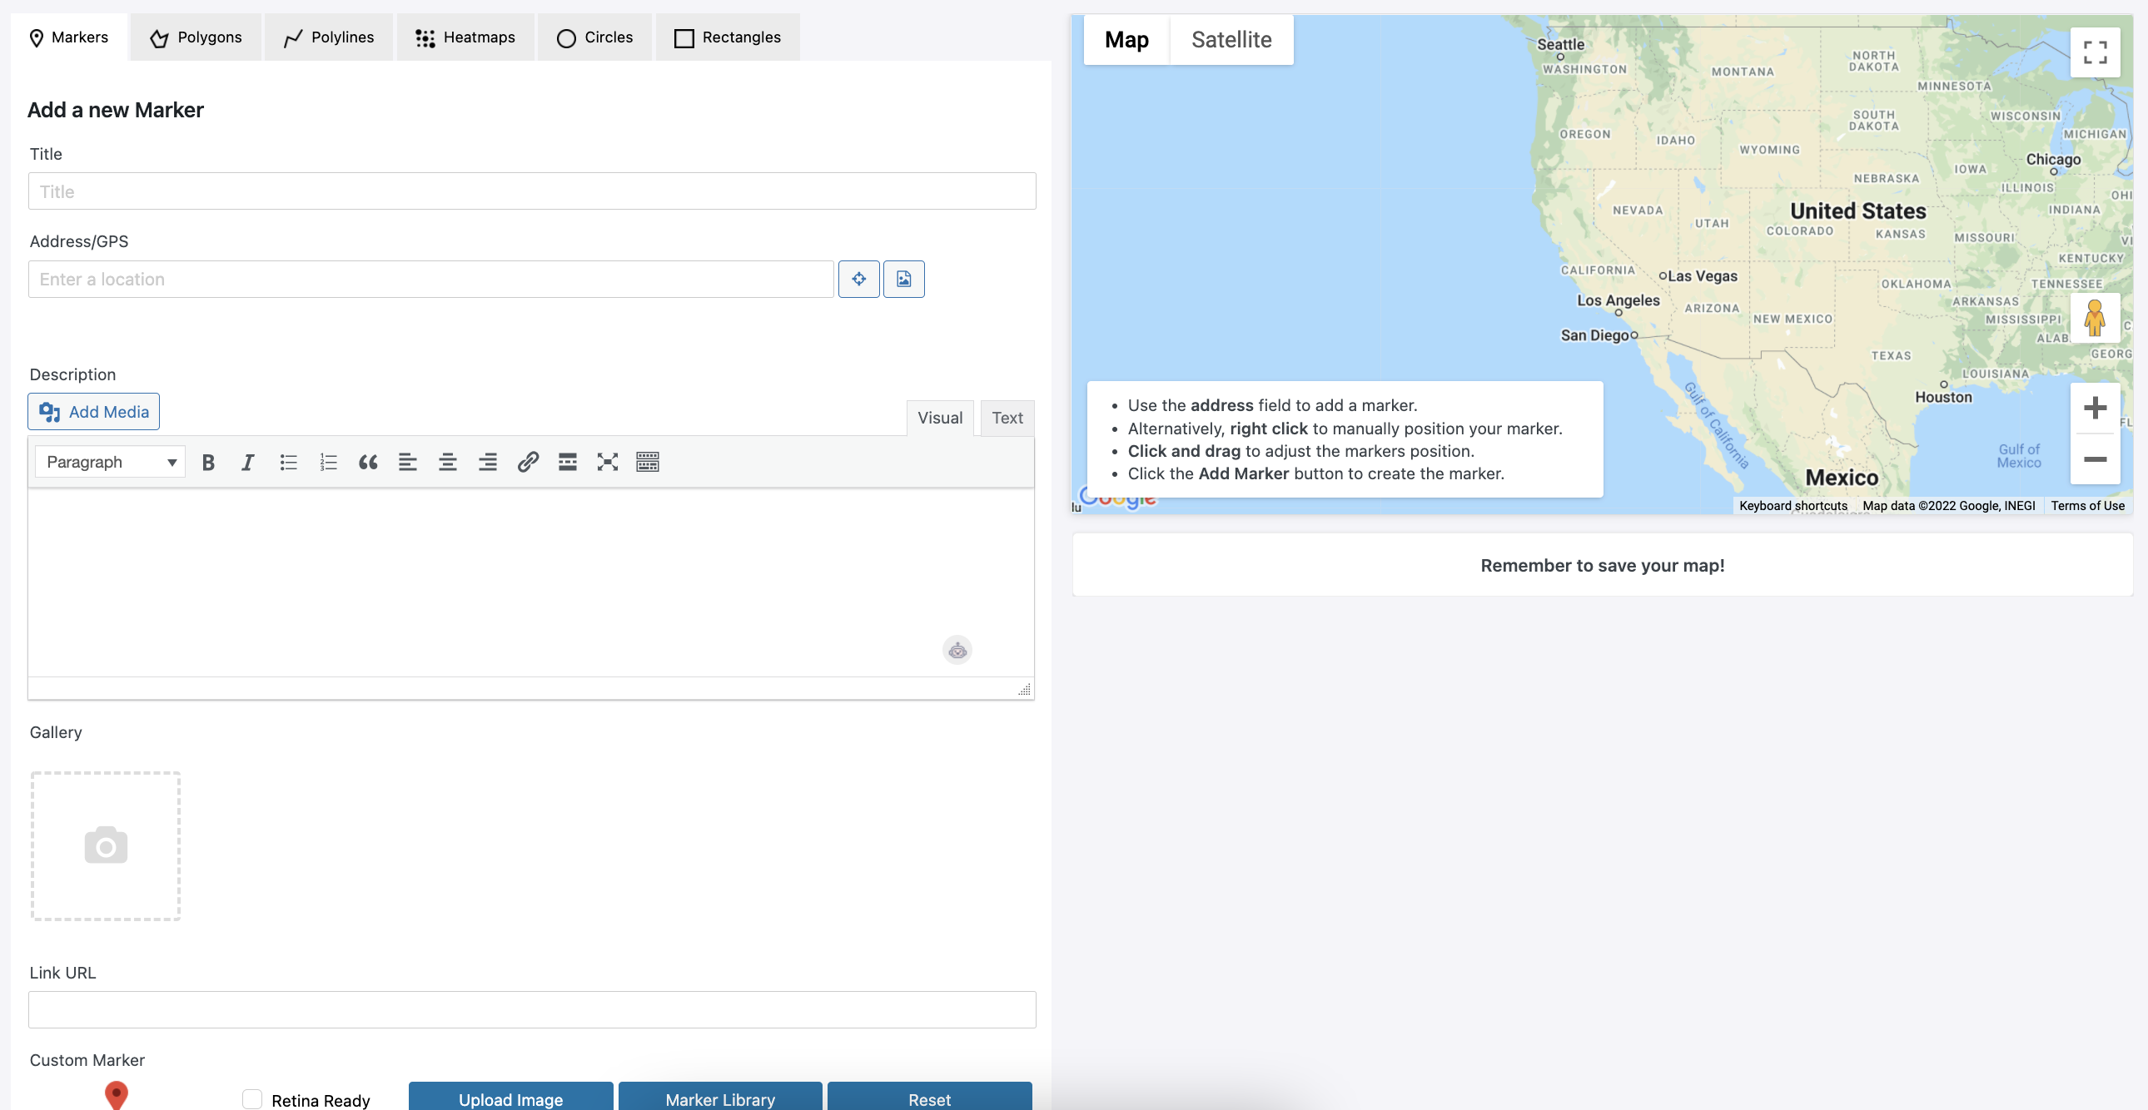This screenshot has width=2148, height=1110.
Task: Click the round assistant icon inside the editor
Action: (957, 650)
